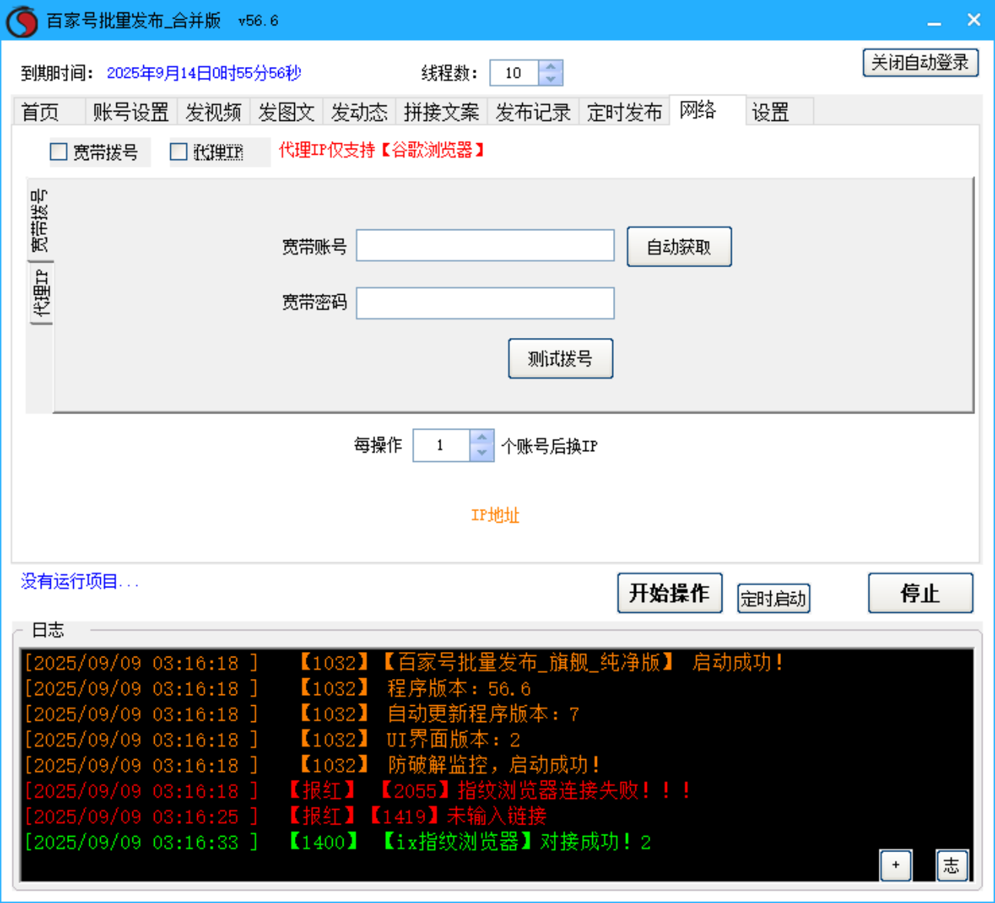Open the 账号设置 tab
This screenshot has height=903, width=995.
coord(132,112)
